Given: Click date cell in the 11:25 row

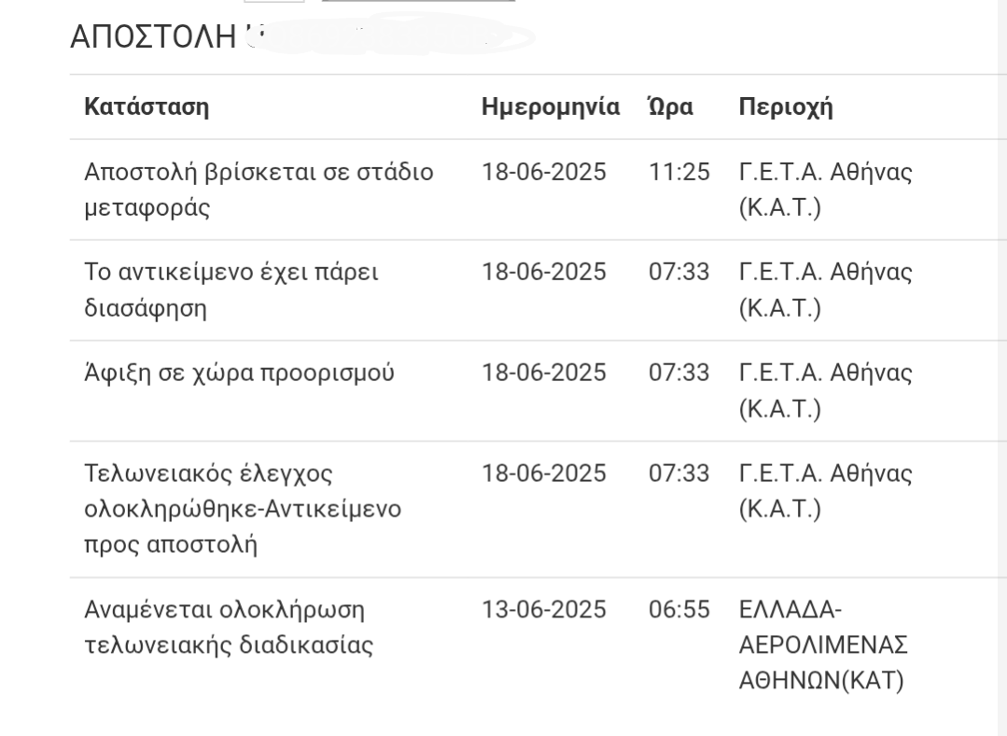Looking at the screenshot, I should pos(544,172).
